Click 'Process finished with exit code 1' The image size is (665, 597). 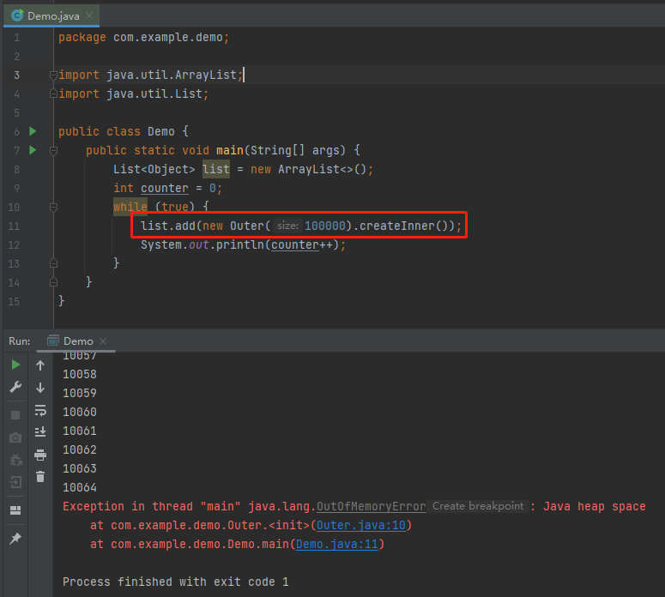click(x=176, y=582)
